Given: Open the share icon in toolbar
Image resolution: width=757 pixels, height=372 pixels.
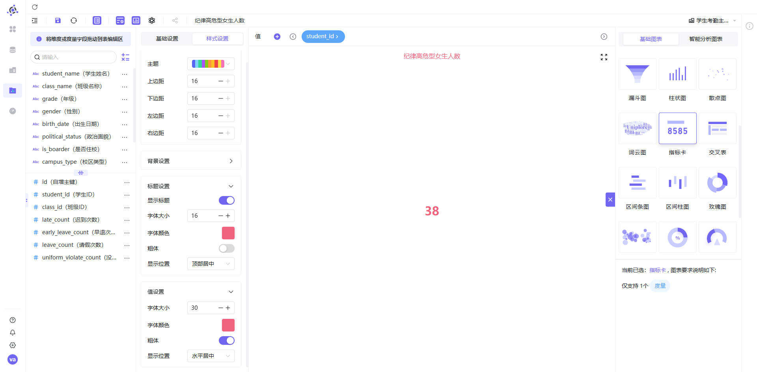Looking at the screenshot, I should [175, 20].
